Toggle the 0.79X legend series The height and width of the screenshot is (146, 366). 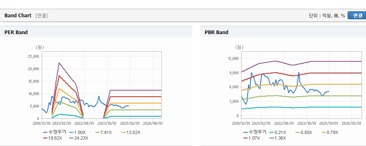(x=329, y=132)
